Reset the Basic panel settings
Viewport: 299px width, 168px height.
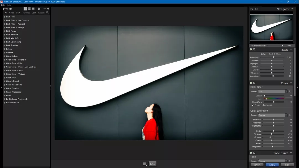click(x=254, y=49)
